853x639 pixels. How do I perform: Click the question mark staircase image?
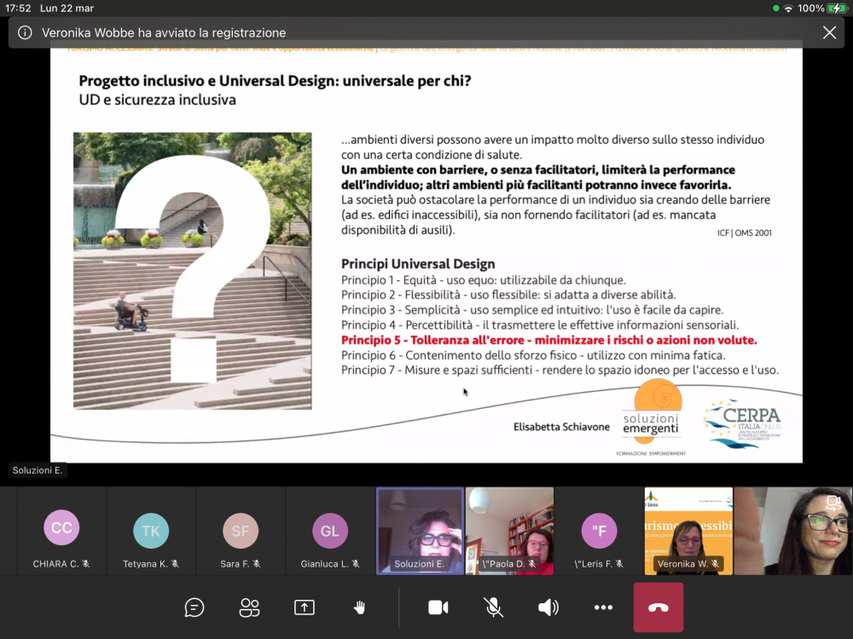[x=193, y=271]
